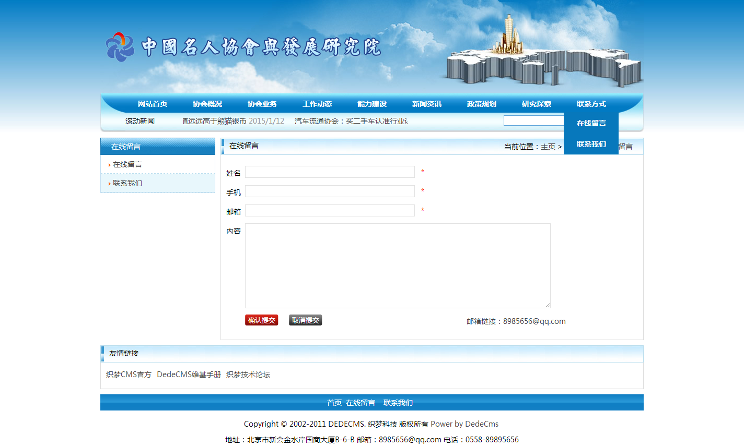Expand the 联系方式 dropdown menu
This screenshot has width=744, height=447.
pyautogui.click(x=591, y=104)
